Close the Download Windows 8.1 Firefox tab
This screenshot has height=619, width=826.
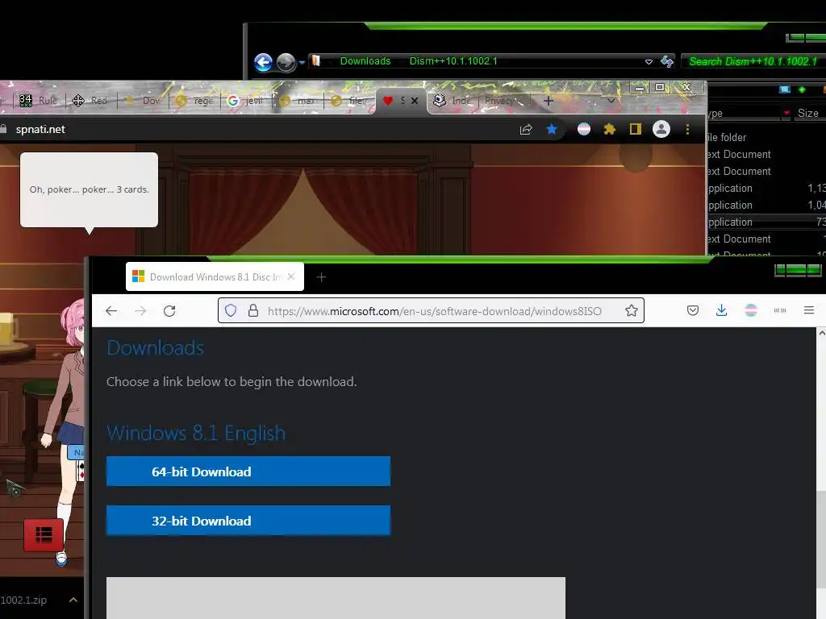click(291, 277)
